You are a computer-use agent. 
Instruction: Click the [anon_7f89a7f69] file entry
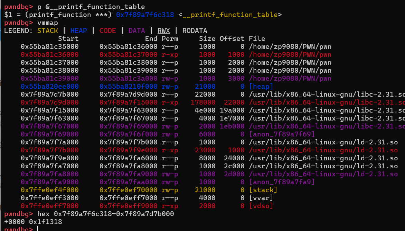[282, 134]
